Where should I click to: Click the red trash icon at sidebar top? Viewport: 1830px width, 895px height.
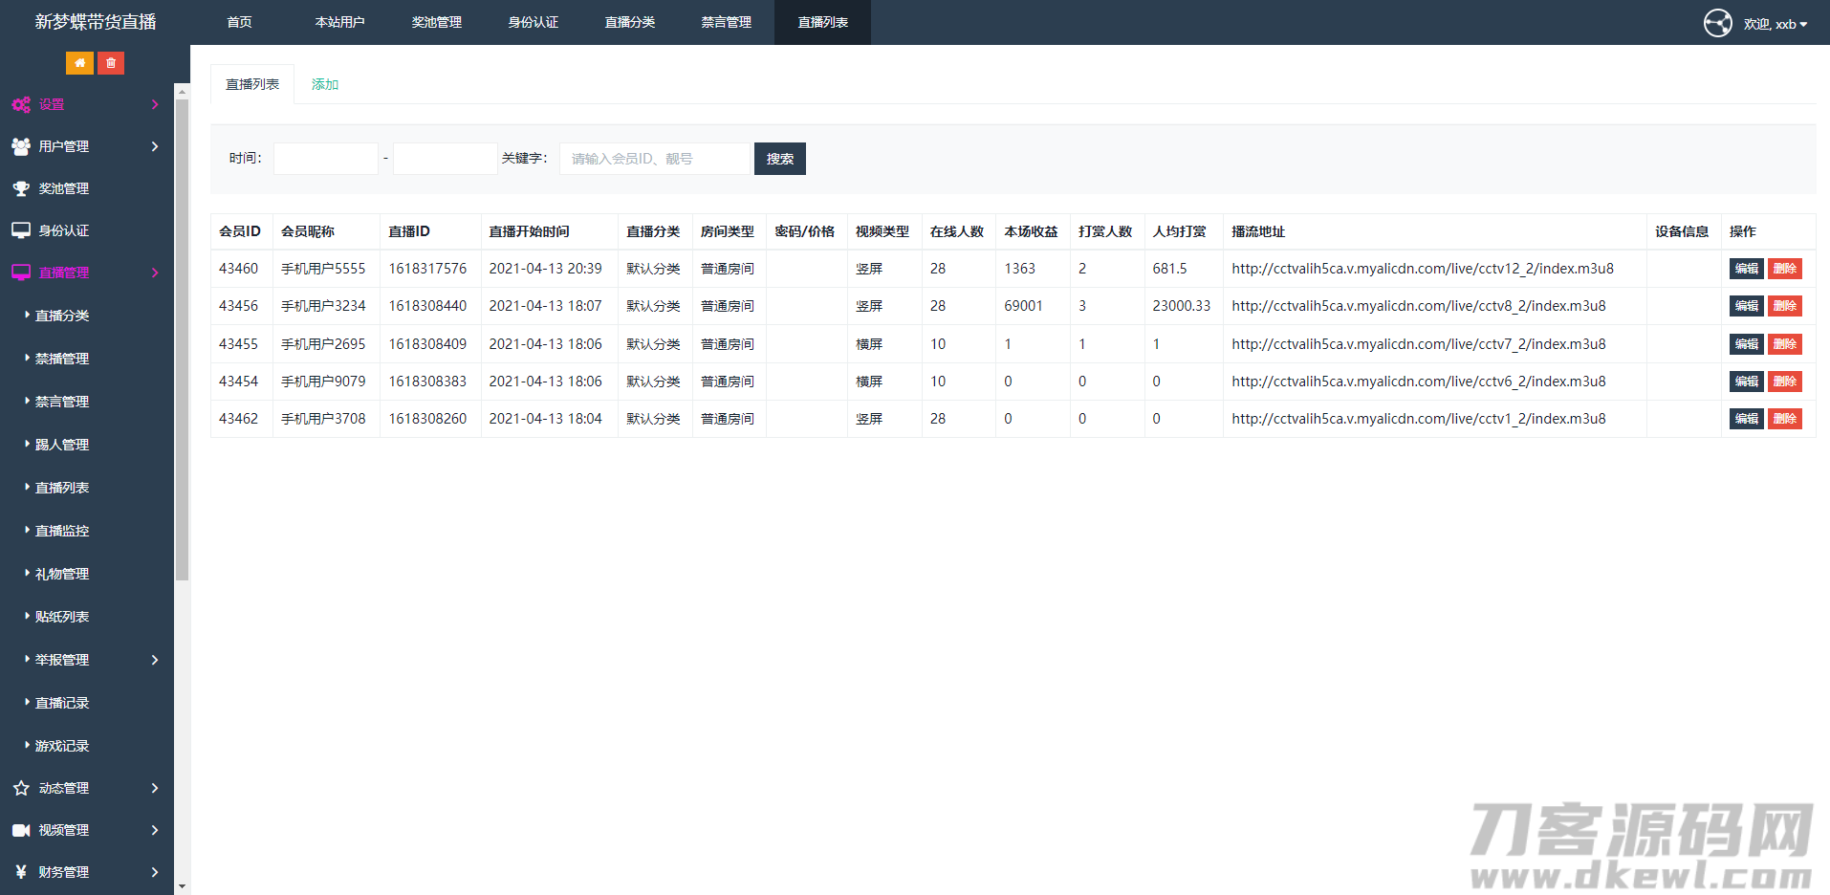tap(111, 62)
